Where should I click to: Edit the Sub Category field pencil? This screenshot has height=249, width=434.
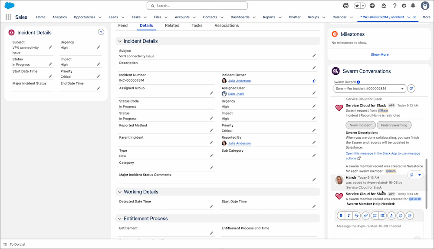click(x=314, y=156)
